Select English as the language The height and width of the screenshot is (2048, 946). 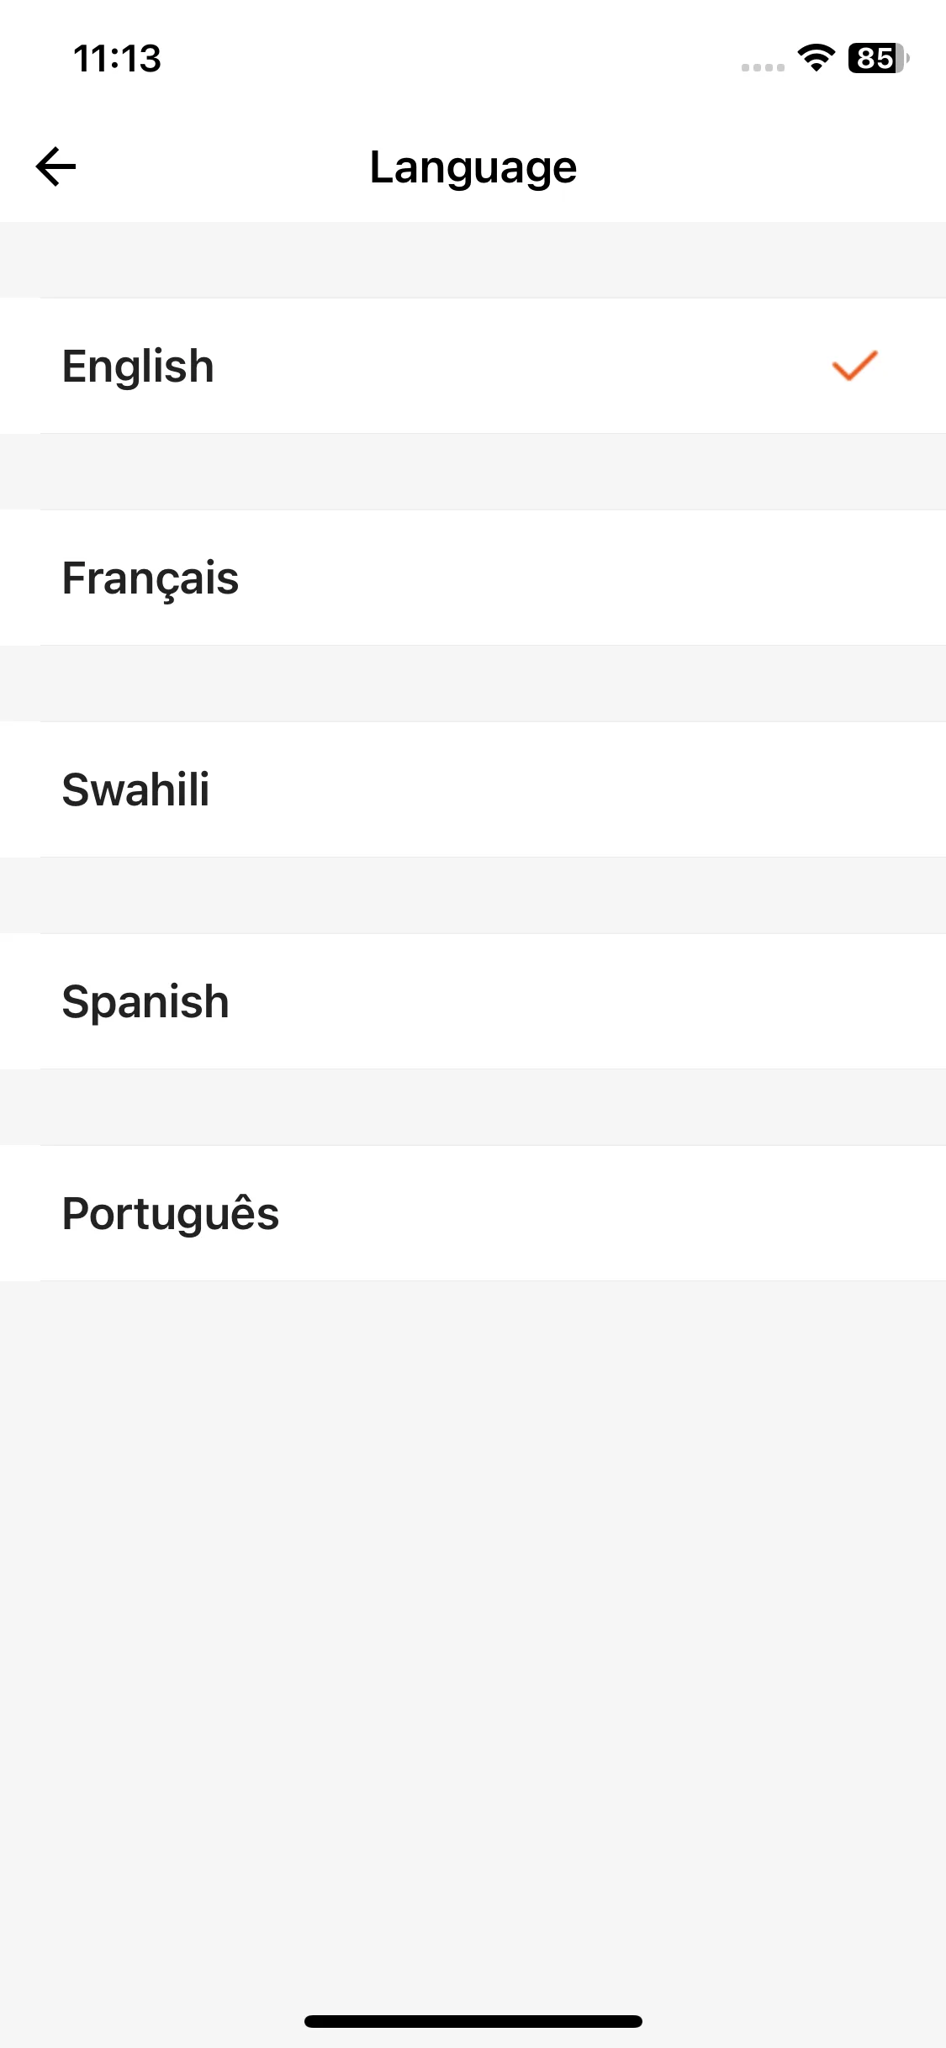click(x=139, y=367)
